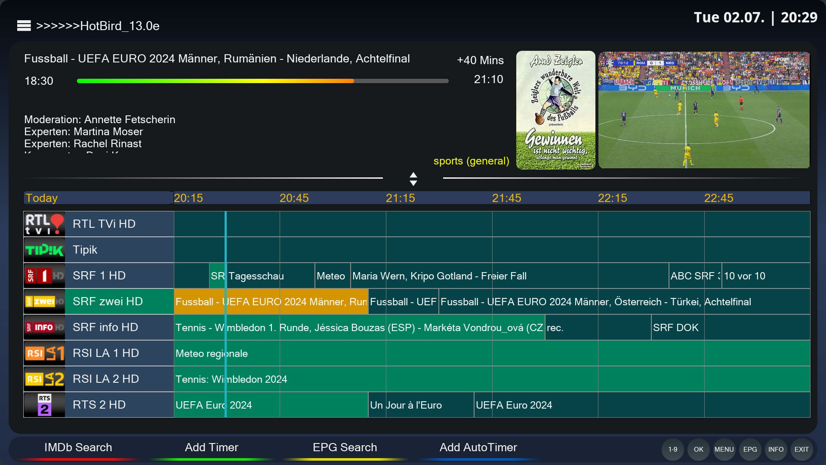826x465 pixels.
Task: Open IMDb Search red button
Action: coord(78,447)
